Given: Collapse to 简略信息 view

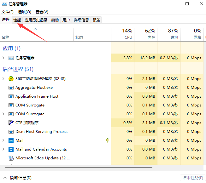Looking at the screenshot, I should pos(18,178).
